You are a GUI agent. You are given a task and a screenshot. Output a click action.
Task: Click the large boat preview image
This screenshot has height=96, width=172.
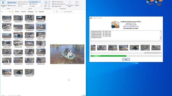point(67,54)
